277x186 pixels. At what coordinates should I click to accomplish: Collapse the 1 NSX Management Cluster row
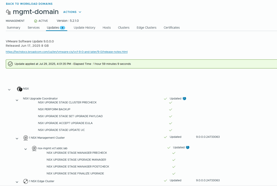pyautogui.click(x=17, y=139)
